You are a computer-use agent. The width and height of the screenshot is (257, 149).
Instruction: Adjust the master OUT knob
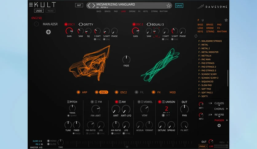click(211, 141)
